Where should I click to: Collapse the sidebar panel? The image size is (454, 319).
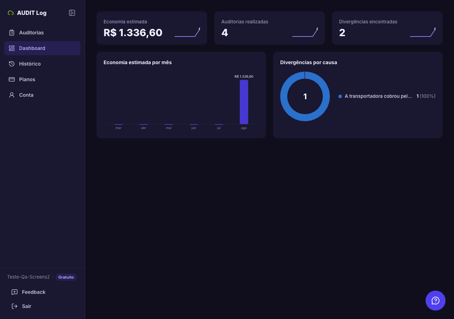click(x=72, y=13)
